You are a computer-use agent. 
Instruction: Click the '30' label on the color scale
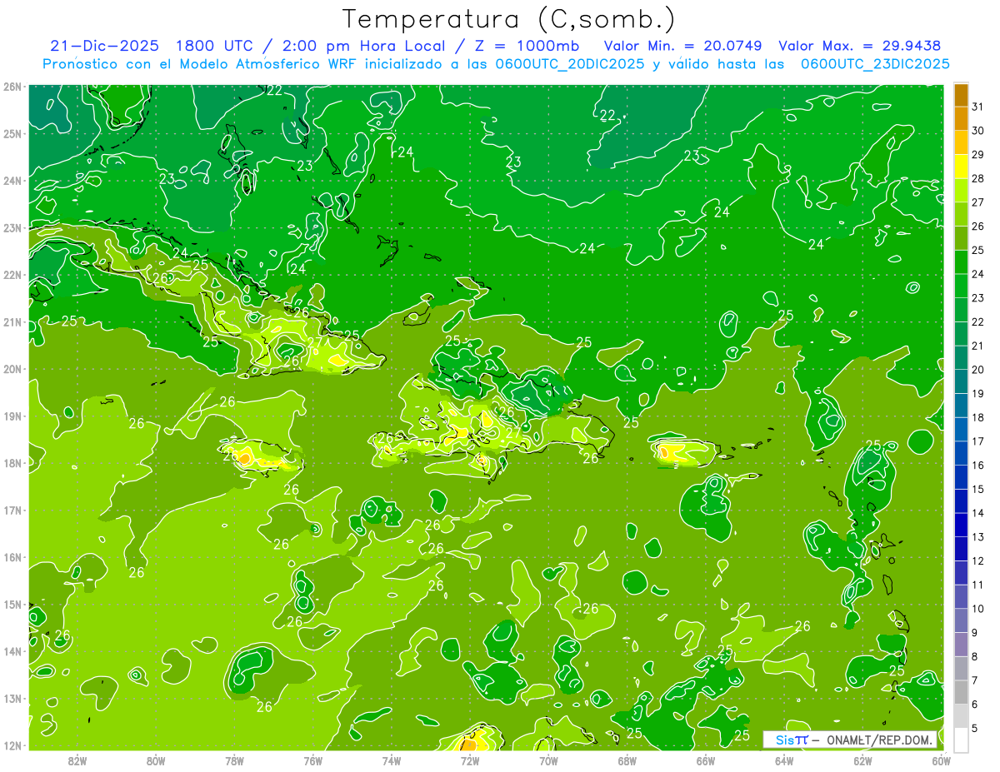point(977,131)
